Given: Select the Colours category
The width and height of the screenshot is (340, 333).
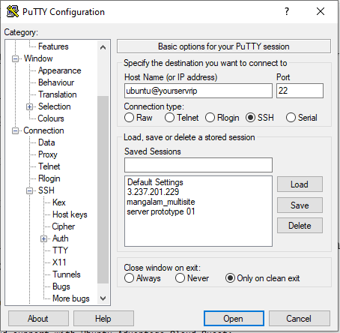Looking at the screenshot, I should pyautogui.click(x=51, y=118).
